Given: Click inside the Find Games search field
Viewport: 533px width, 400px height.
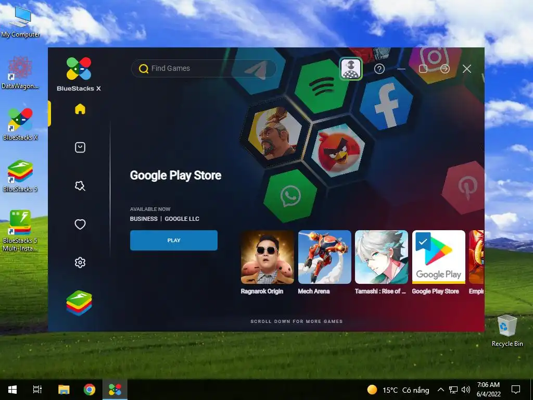Looking at the screenshot, I should point(204,68).
